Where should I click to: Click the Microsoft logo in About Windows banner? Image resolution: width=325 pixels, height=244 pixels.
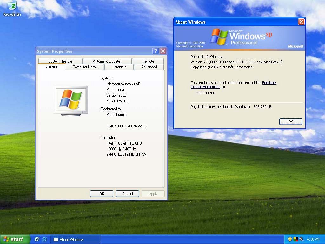(295, 46)
